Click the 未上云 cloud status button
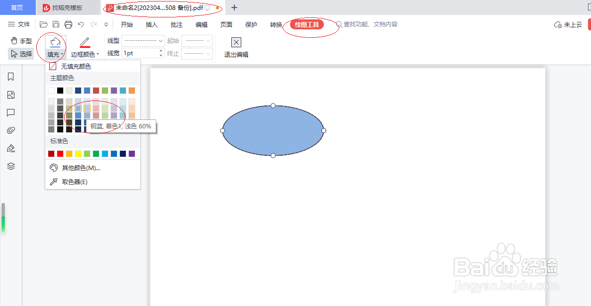The height and width of the screenshot is (306, 591). (x=568, y=25)
